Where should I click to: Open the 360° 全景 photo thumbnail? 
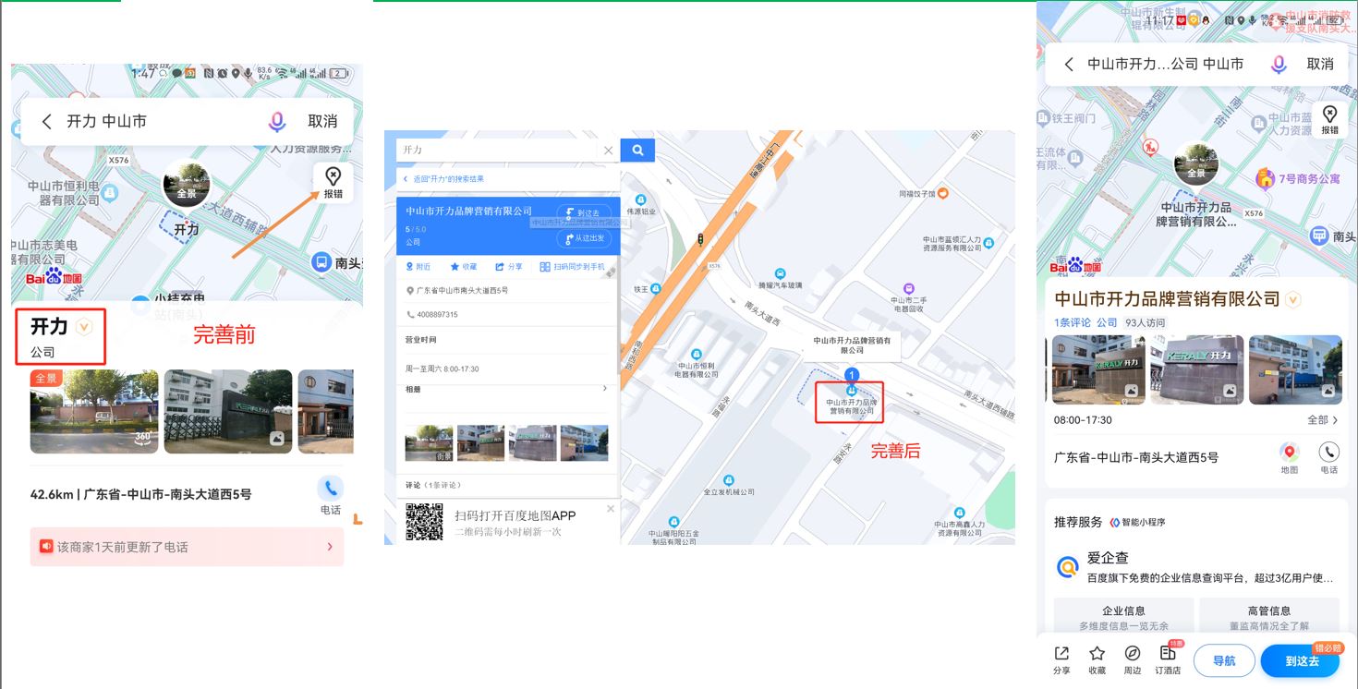tap(94, 412)
